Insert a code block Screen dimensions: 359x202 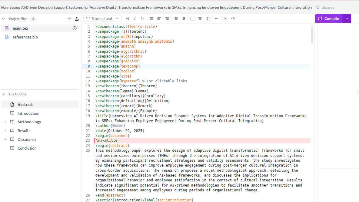pos(233,18)
